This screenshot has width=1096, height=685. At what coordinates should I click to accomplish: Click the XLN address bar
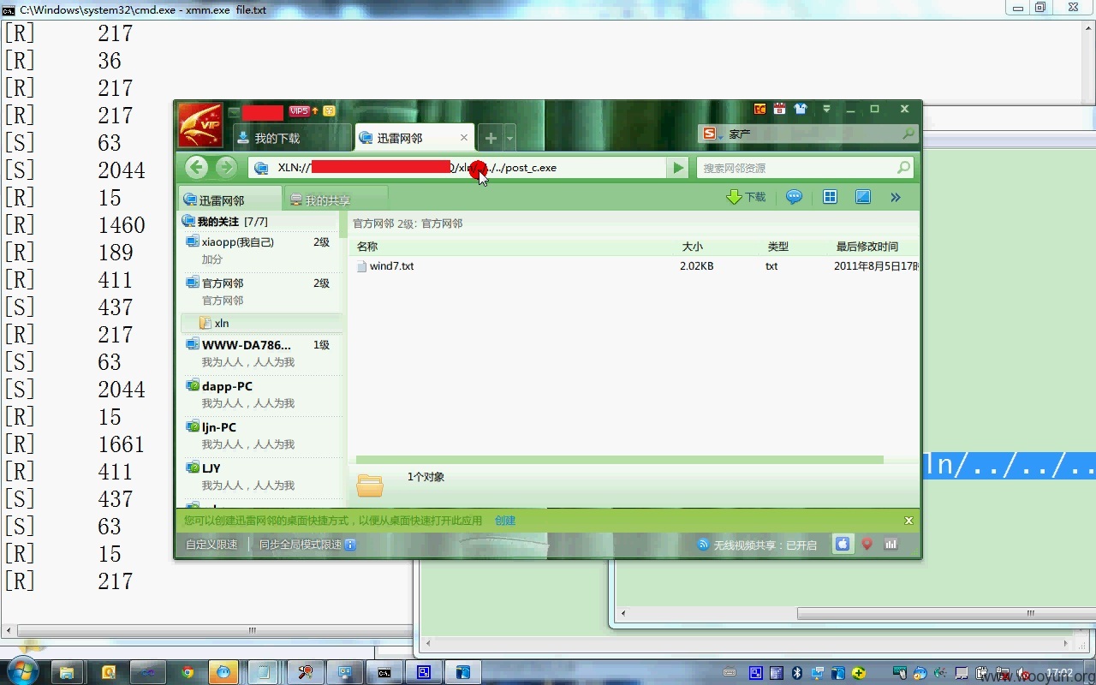click(458, 168)
